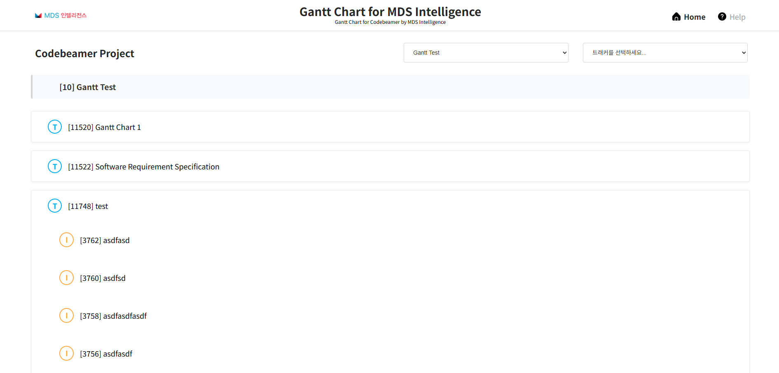
Task: Click the orange I icon beside [3762] asdfasd
Action: (66, 240)
